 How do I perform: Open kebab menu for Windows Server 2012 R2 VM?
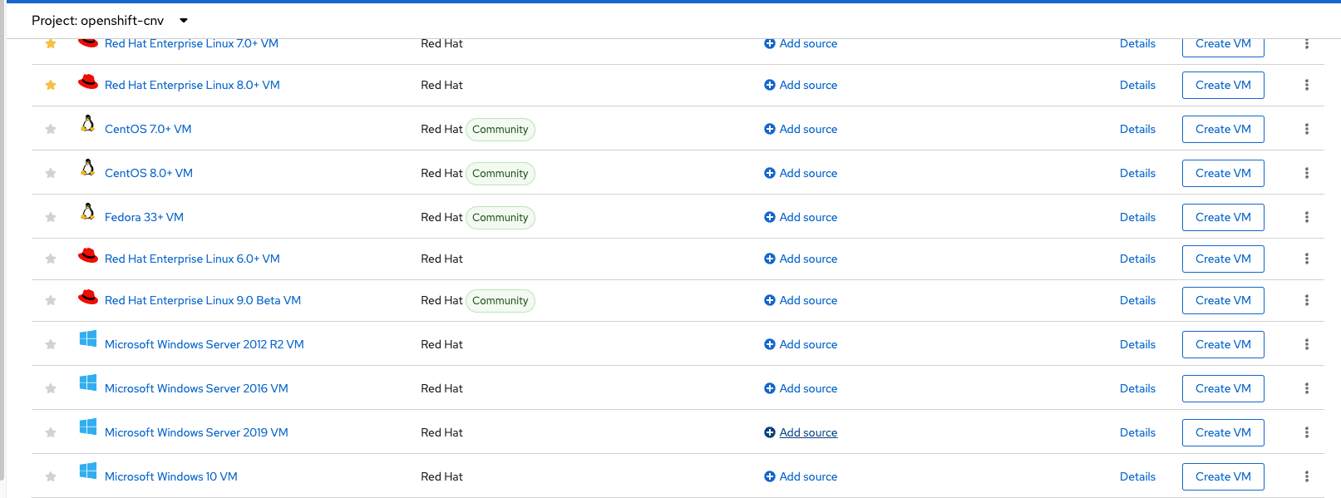click(1307, 344)
